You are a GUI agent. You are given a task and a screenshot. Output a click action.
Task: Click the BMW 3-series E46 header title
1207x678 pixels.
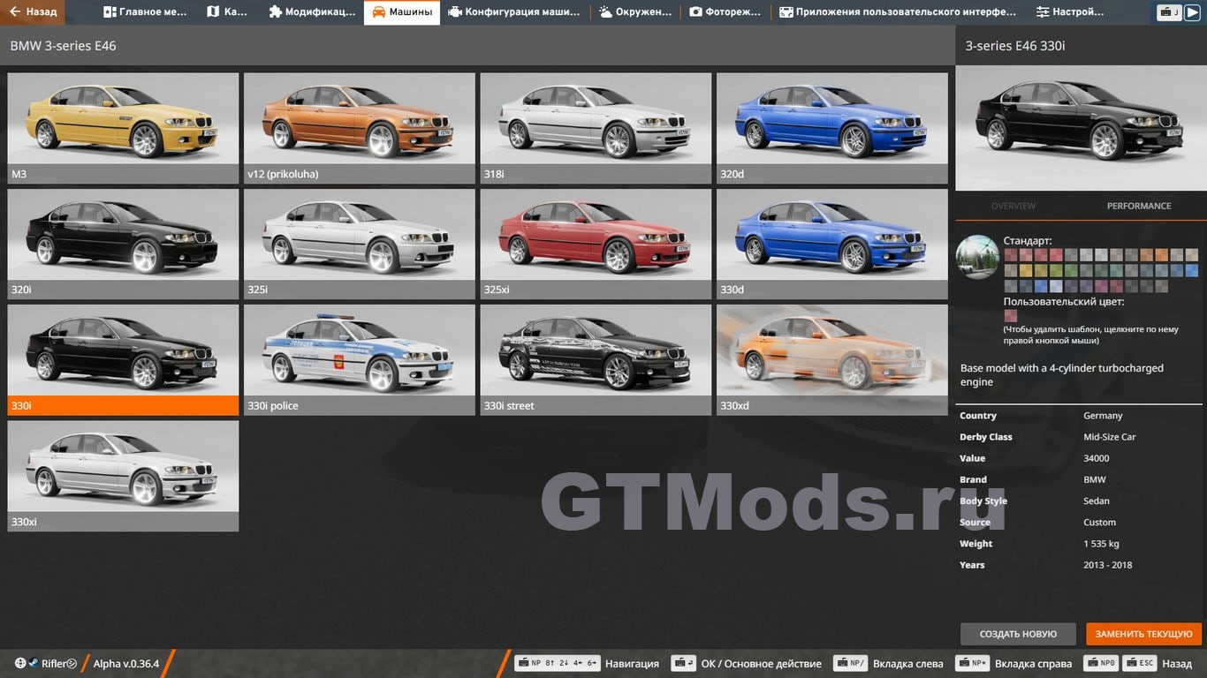[63, 46]
